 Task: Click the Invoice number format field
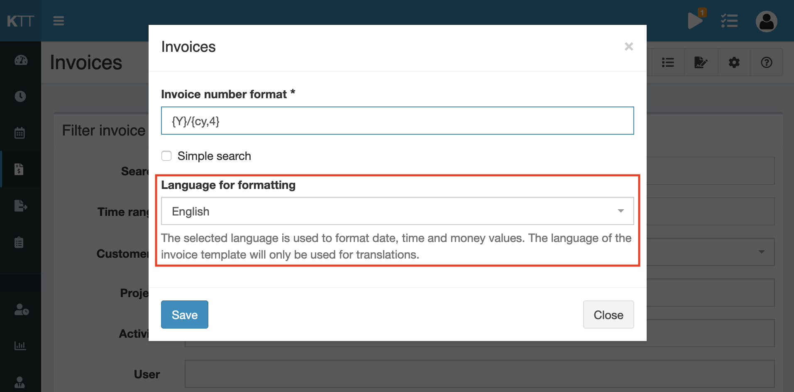pyautogui.click(x=397, y=121)
